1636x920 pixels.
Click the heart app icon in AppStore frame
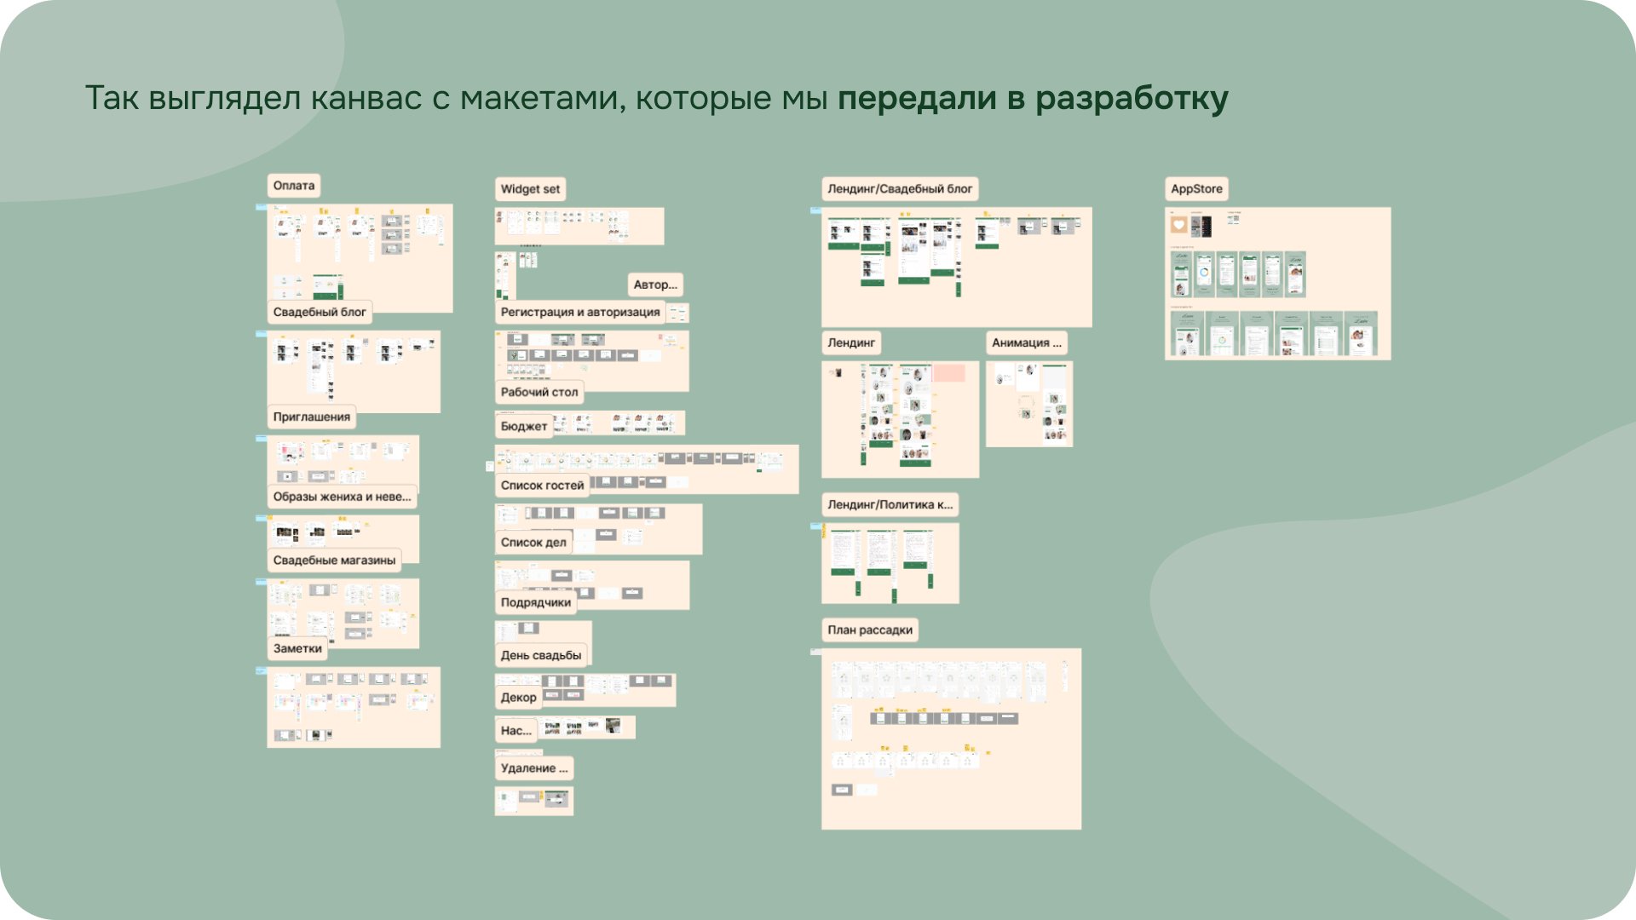(1178, 225)
